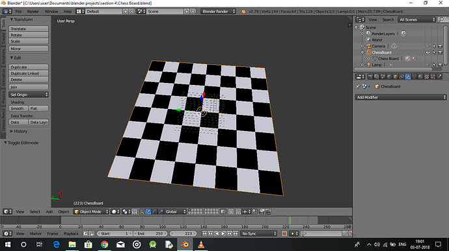Screen dimensions: 449x251
Task: Open the Texture properties checker tab
Action: click(x=427, y=77)
